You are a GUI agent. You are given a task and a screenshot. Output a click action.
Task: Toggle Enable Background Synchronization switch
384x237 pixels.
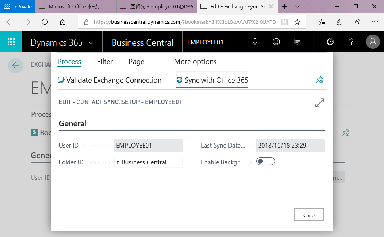pyautogui.click(x=265, y=161)
